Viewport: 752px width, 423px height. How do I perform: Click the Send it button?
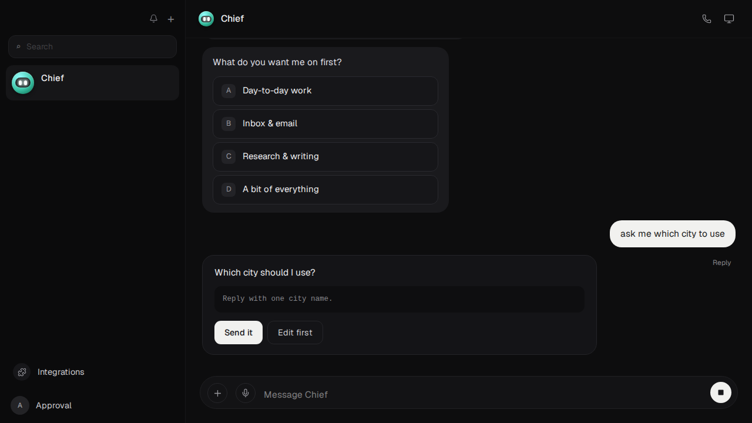tap(239, 333)
